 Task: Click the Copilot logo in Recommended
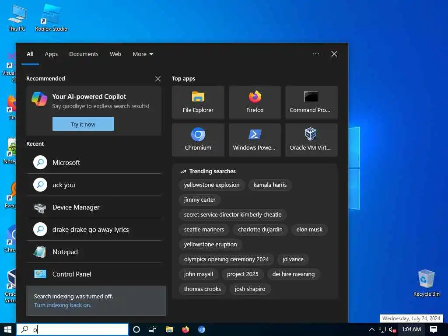pyautogui.click(x=39, y=99)
